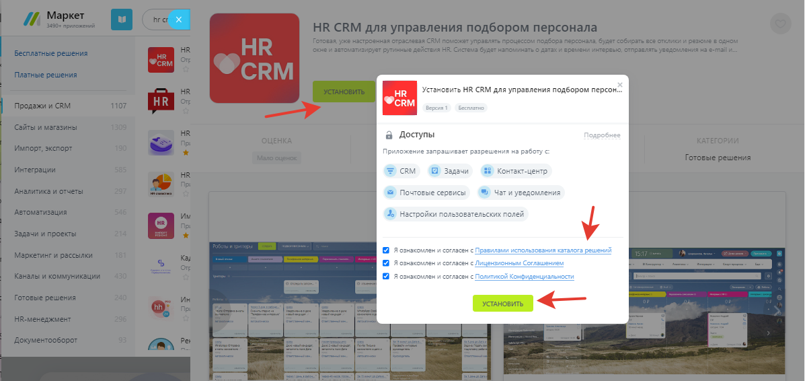Click the Почтовые сервисы permission chip
This screenshot has height=381, width=805.
point(426,193)
